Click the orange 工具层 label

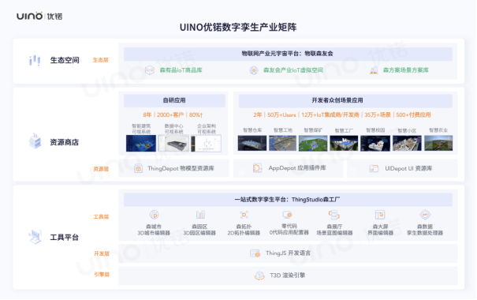tap(101, 217)
